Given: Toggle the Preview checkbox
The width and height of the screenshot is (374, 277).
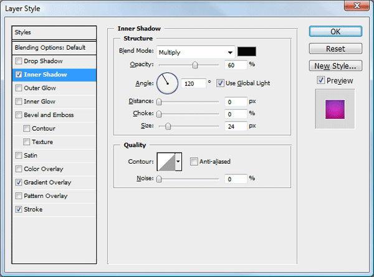Looking at the screenshot, I should point(321,80).
